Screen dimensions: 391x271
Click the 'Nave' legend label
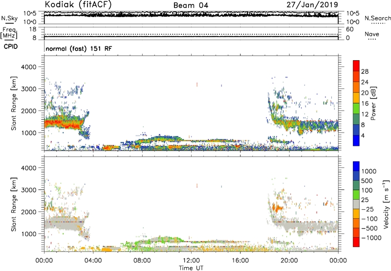(372, 34)
